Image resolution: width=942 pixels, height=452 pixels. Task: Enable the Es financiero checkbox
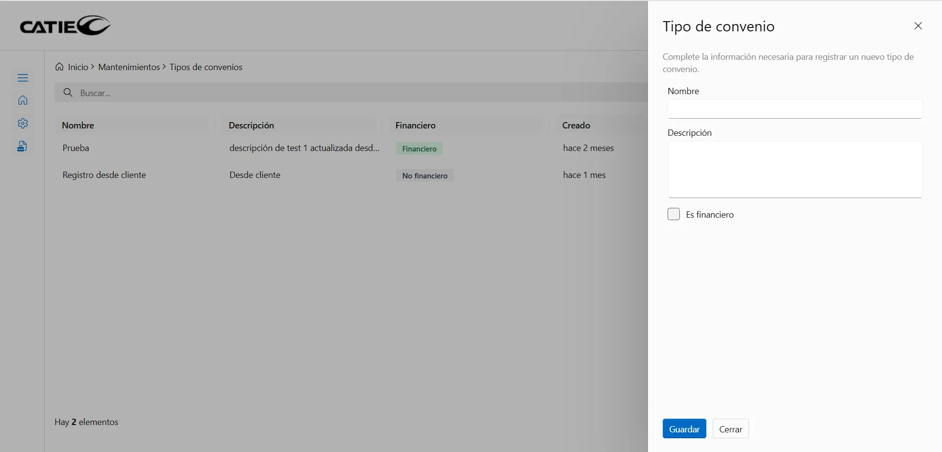673,214
